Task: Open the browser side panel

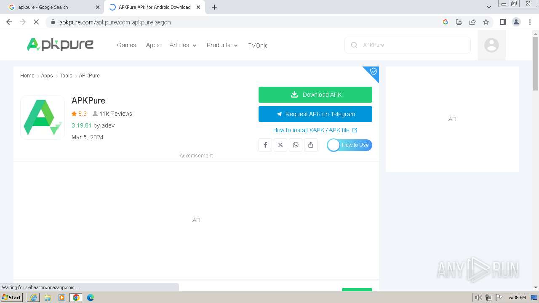Action: [x=503, y=22]
